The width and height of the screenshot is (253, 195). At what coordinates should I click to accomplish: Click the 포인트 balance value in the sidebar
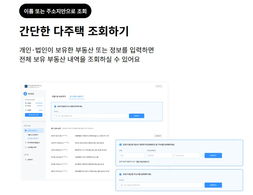[39, 103]
